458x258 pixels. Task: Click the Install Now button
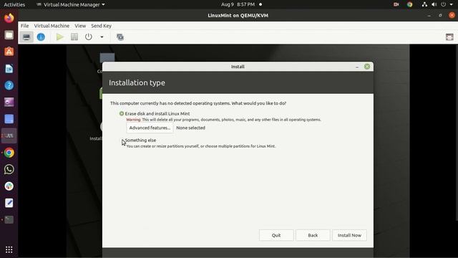click(x=349, y=235)
